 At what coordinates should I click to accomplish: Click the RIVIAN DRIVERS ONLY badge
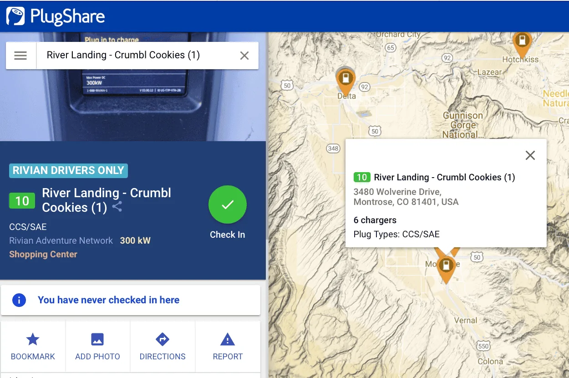pyautogui.click(x=68, y=171)
